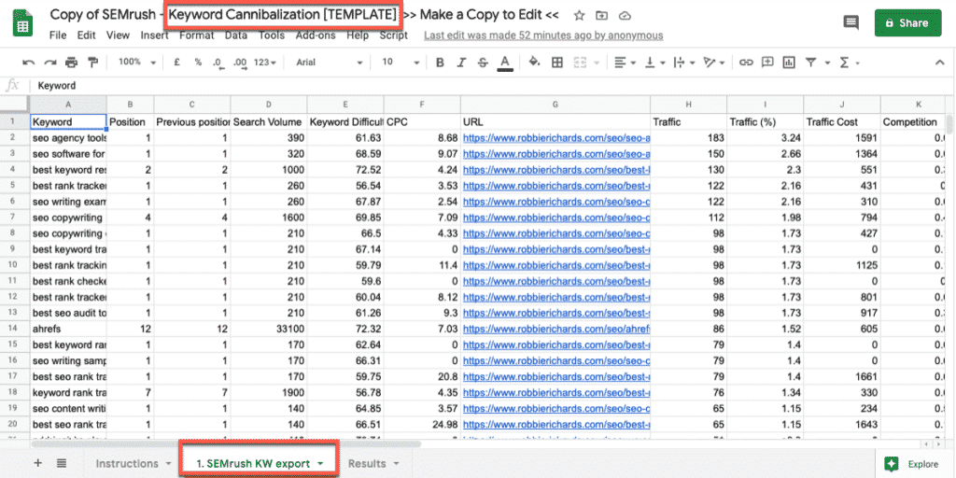Open the Data menu
This screenshot has height=478, width=956.
click(236, 35)
